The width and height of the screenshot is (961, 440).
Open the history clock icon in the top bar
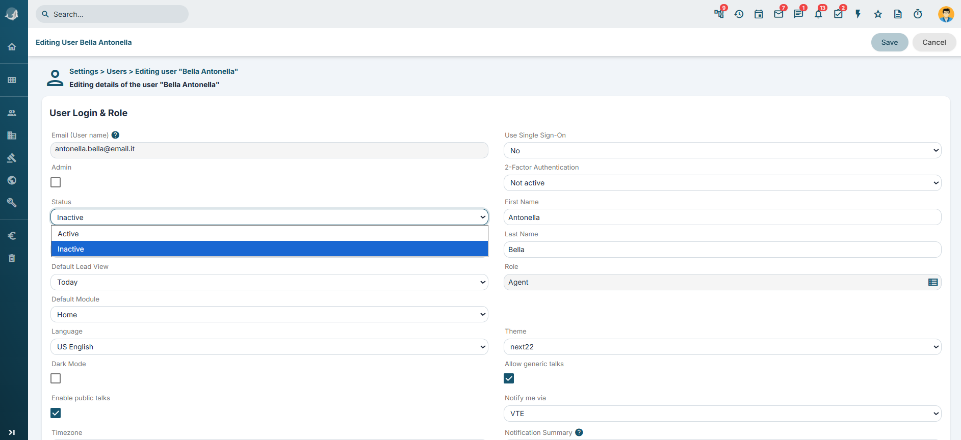739,14
